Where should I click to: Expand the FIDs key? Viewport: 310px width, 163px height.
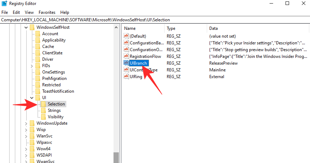(x=32, y=66)
